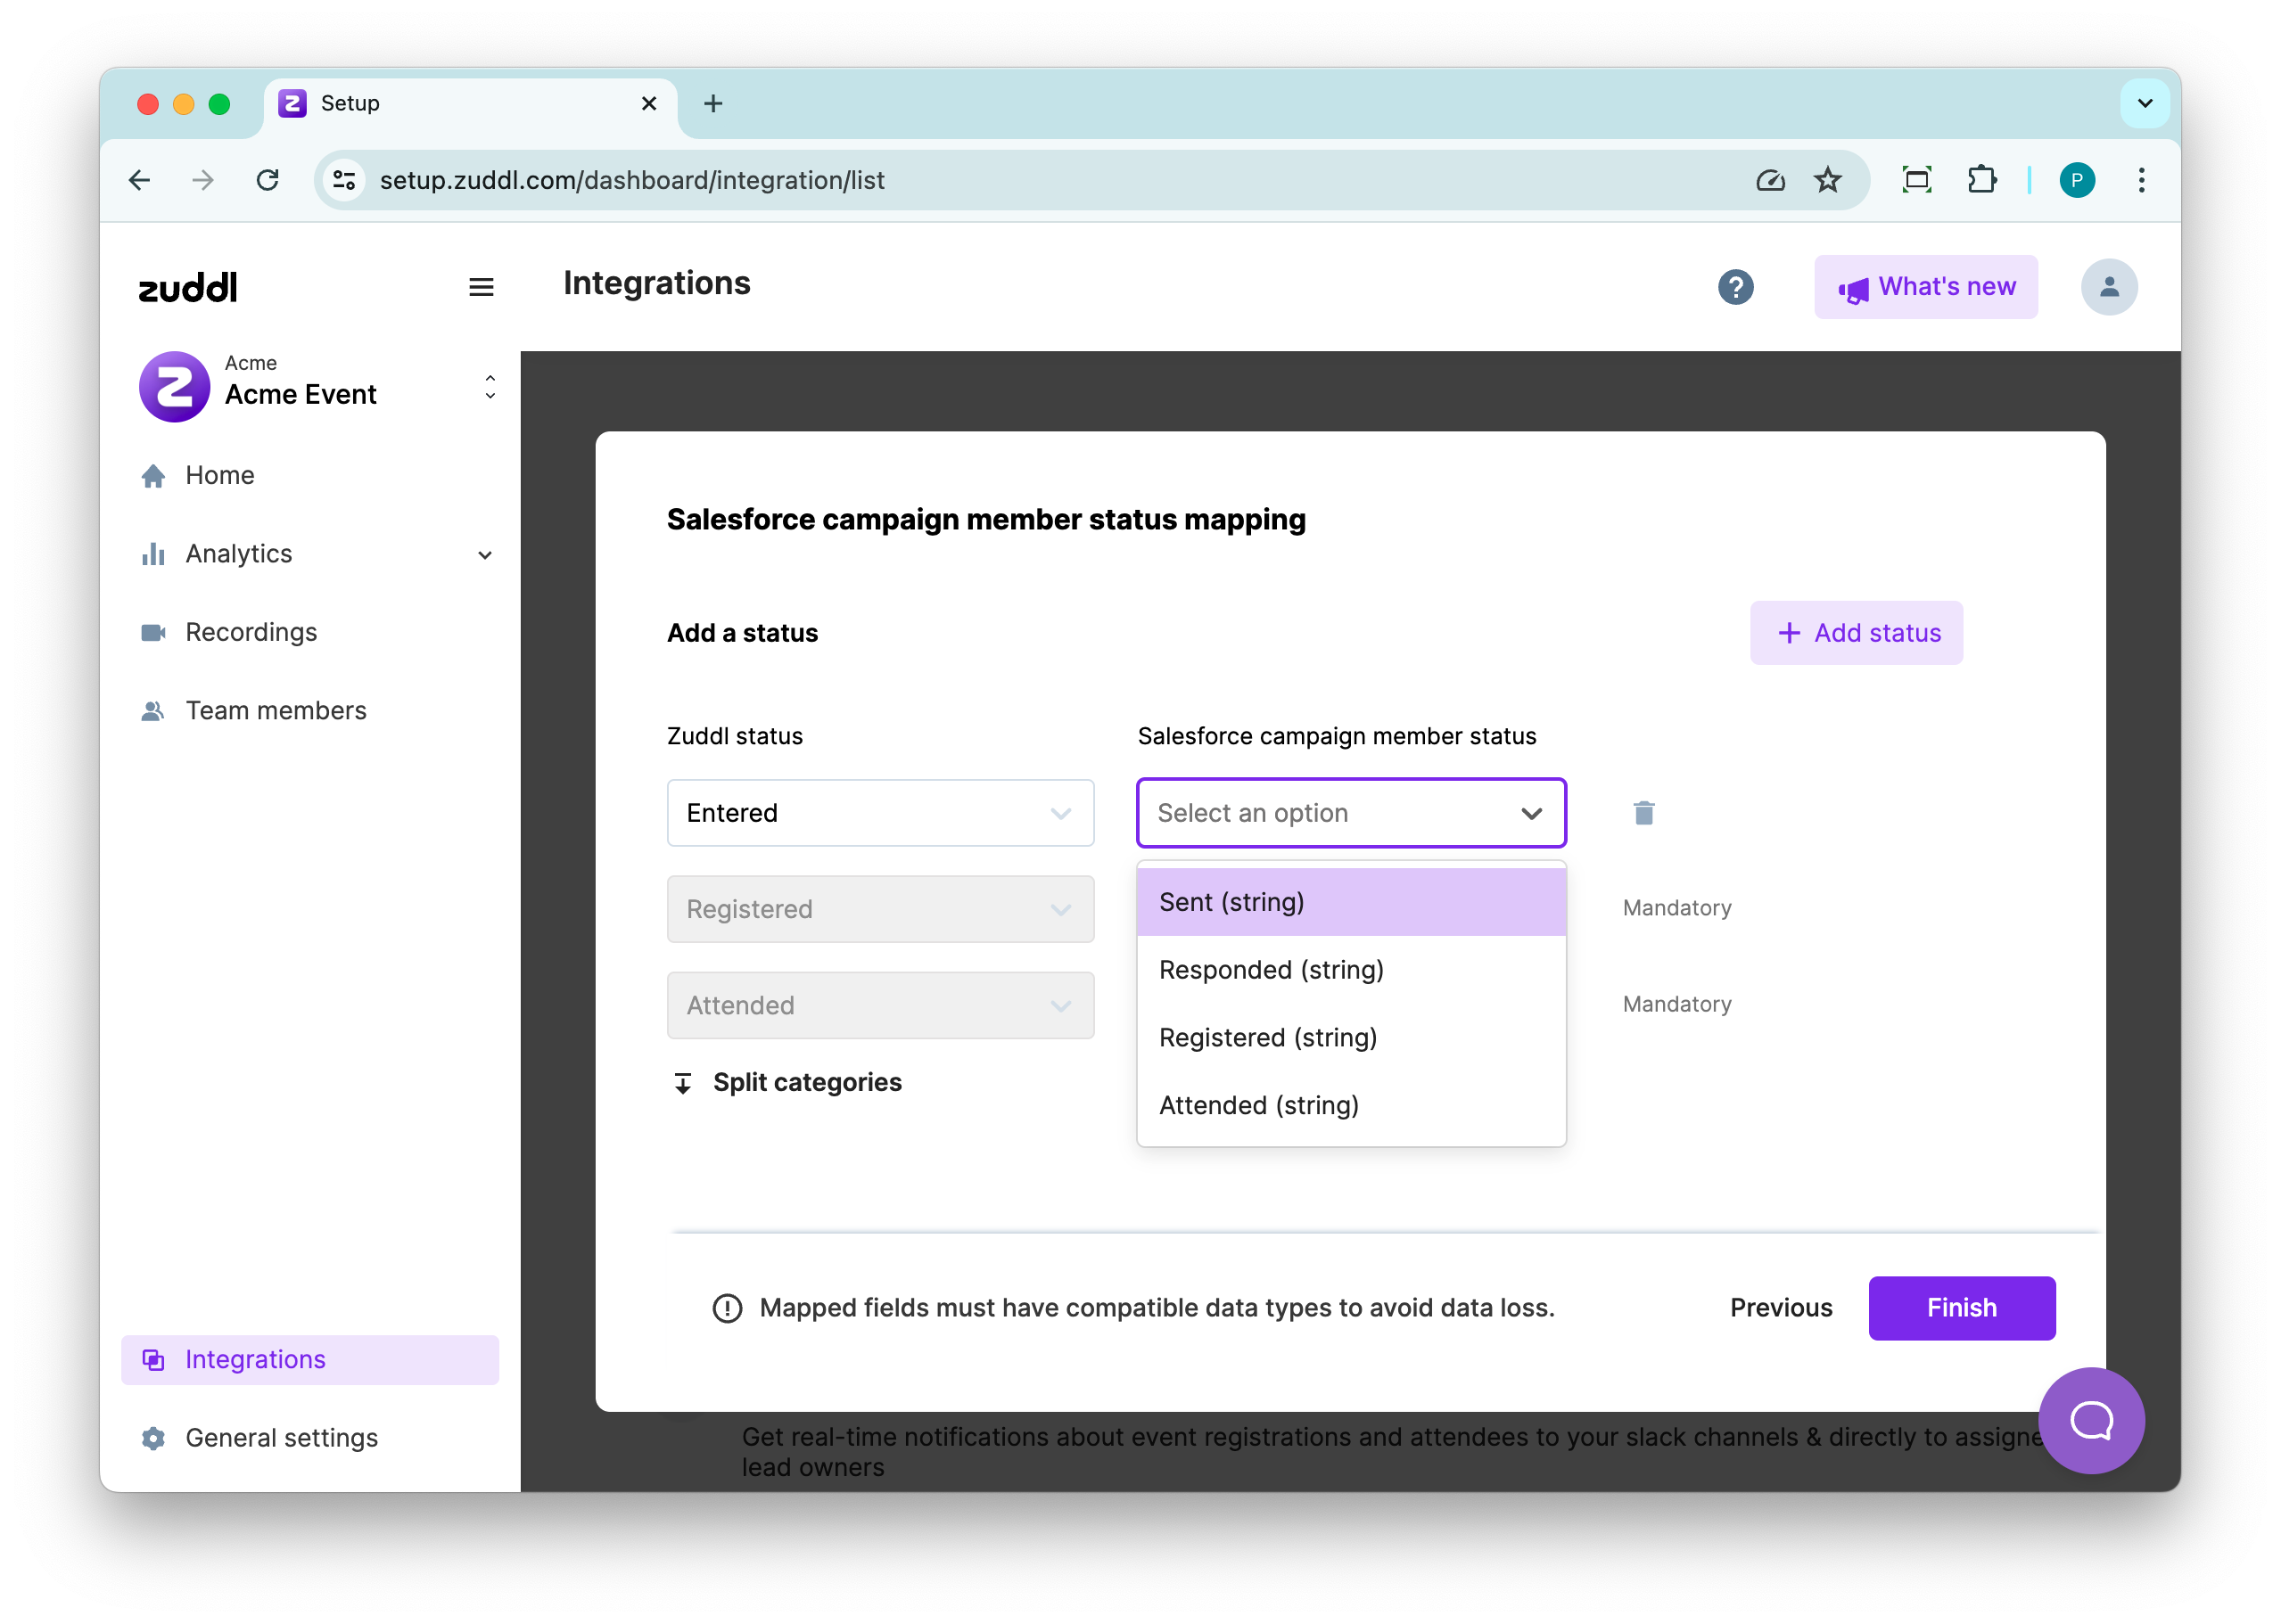This screenshot has width=2281, height=1624.
Task: Open the Entered Zuddl status dropdown
Action: point(880,813)
